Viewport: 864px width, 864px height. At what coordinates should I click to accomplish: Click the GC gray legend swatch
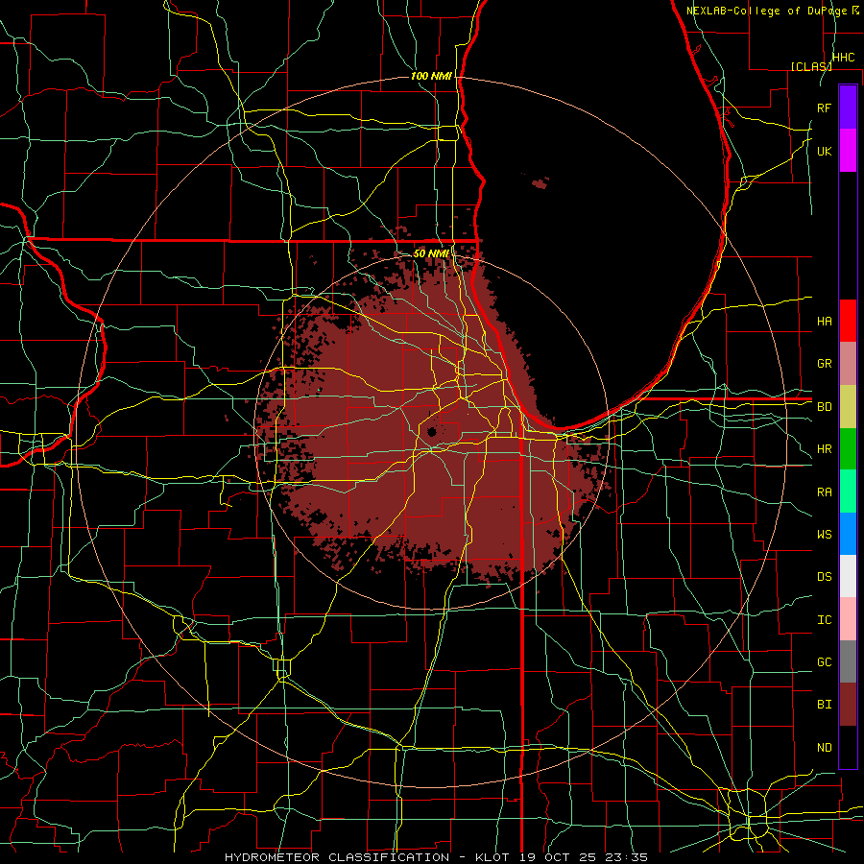coord(848,661)
